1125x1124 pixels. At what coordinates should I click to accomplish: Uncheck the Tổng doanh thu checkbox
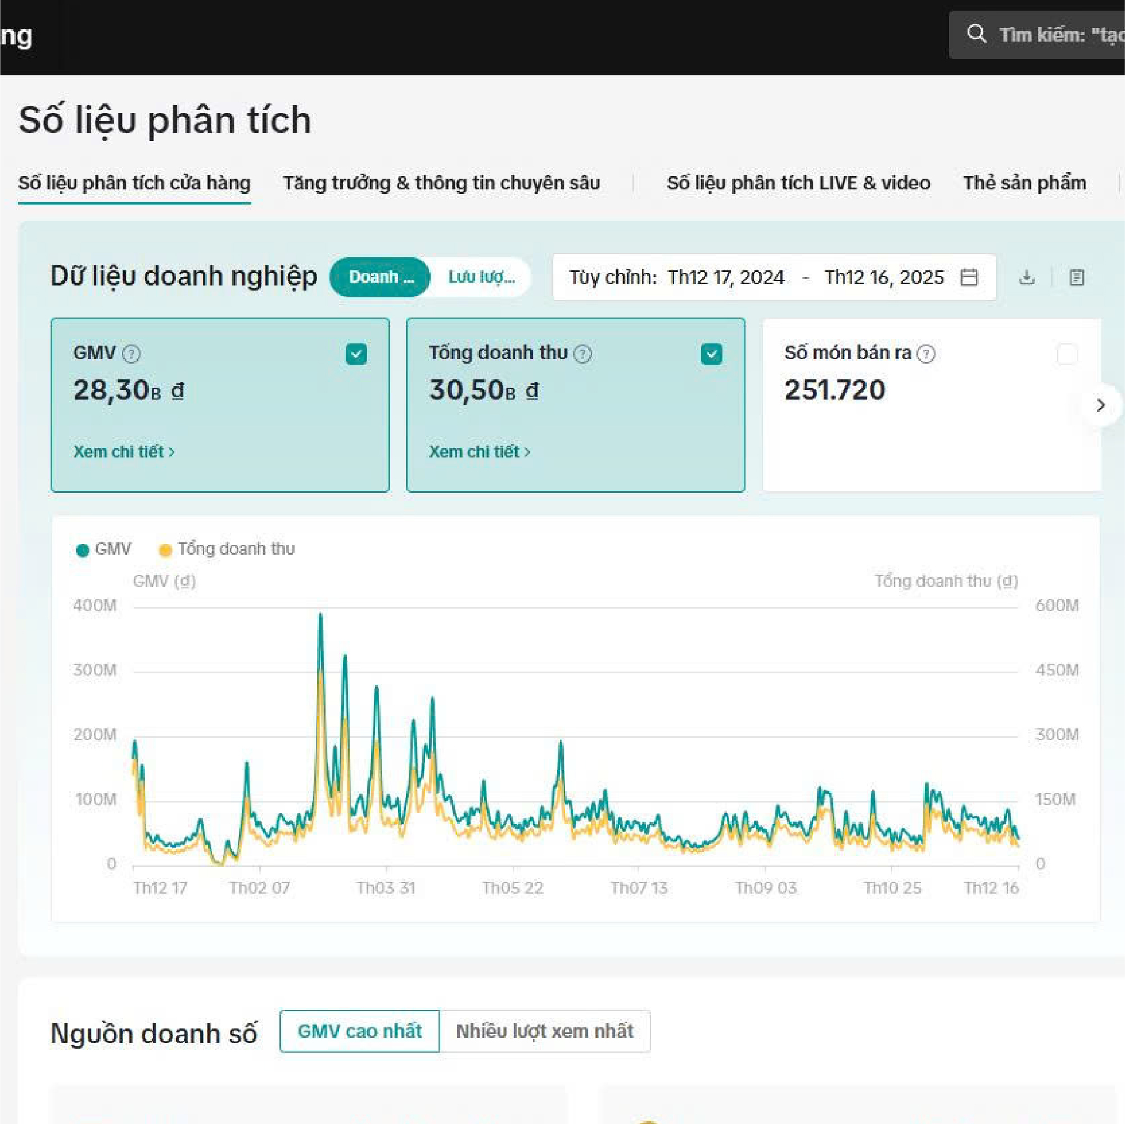coord(712,354)
